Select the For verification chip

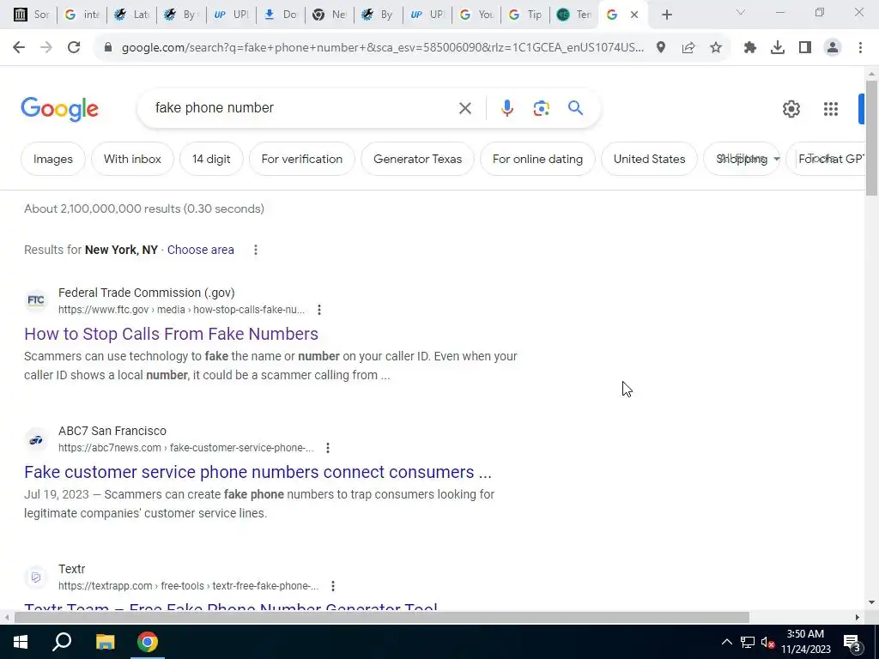[x=302, y=159]
